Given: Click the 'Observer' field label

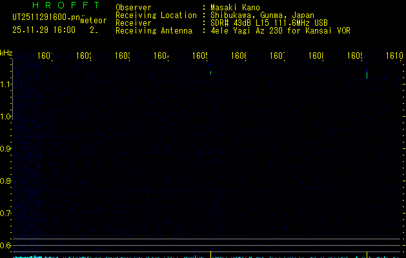Looking at the screenshot, I should [x=134, y=7].
